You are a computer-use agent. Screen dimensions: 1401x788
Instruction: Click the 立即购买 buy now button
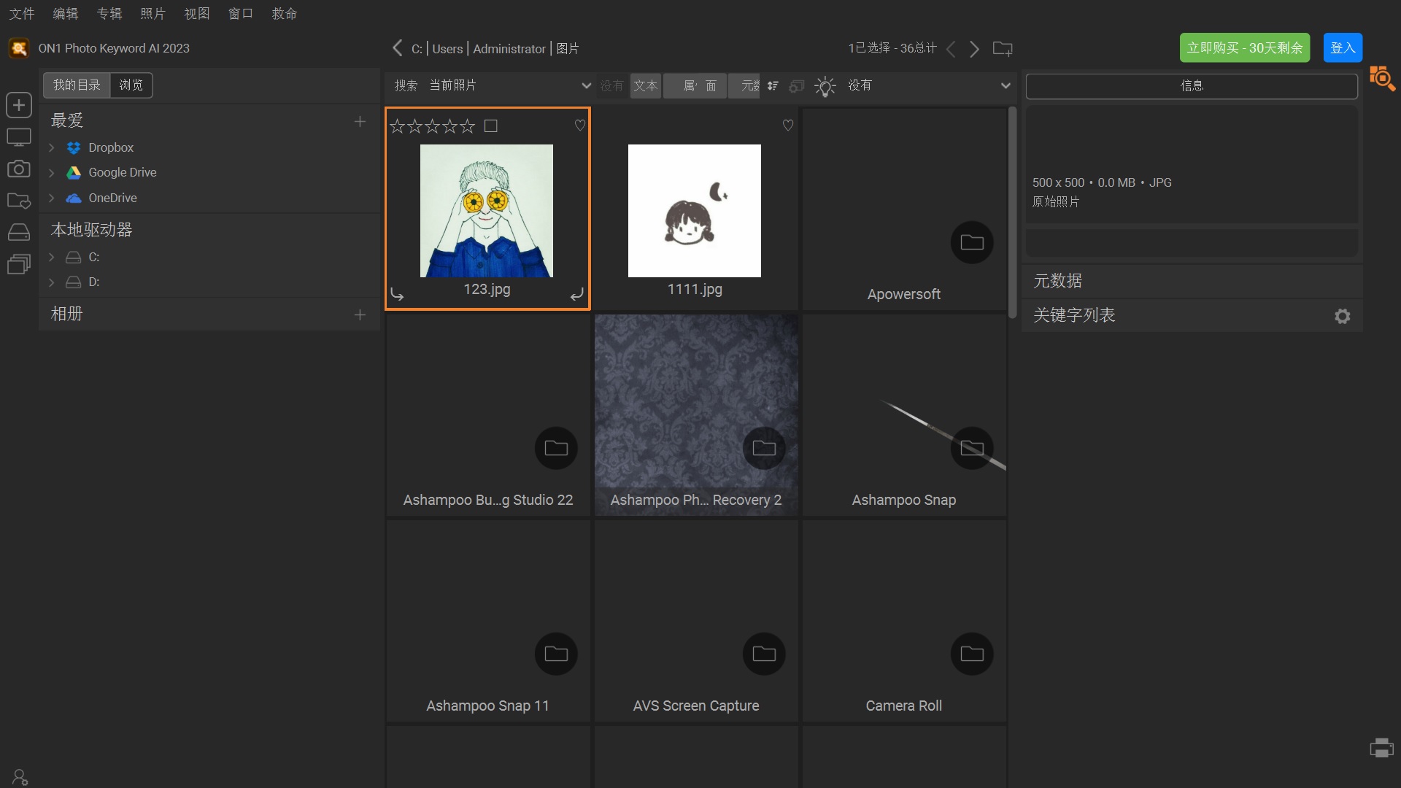pyautogui.click(x=1245, y=48)
